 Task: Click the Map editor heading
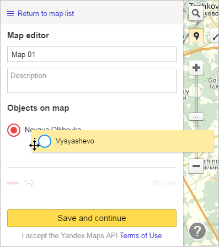(x=28, y=35)
